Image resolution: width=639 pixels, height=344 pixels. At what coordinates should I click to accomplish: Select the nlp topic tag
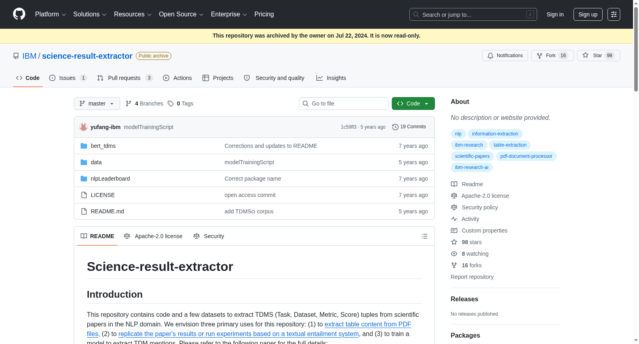(x=458, y=134)
